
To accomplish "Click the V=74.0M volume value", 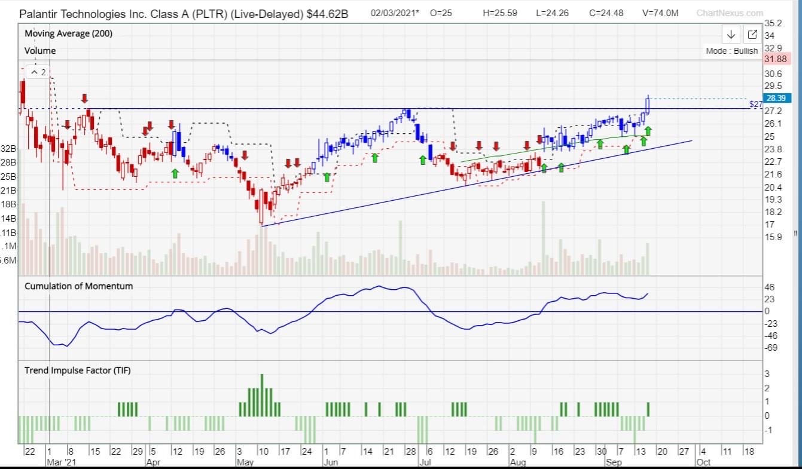I will click(x=660, y=13).
